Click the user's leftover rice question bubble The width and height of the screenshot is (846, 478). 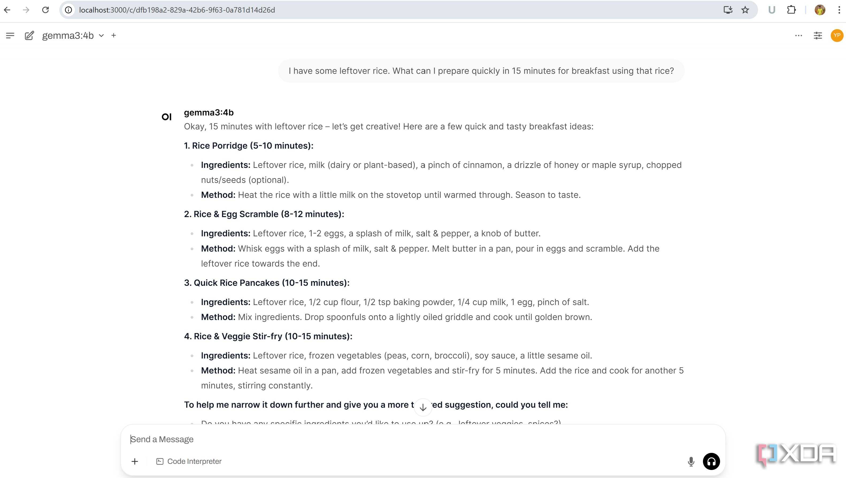[x=481, y=71]
